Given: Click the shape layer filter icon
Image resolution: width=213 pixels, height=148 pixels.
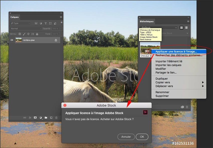Looking at the screenshot, I should coord(50,23).
